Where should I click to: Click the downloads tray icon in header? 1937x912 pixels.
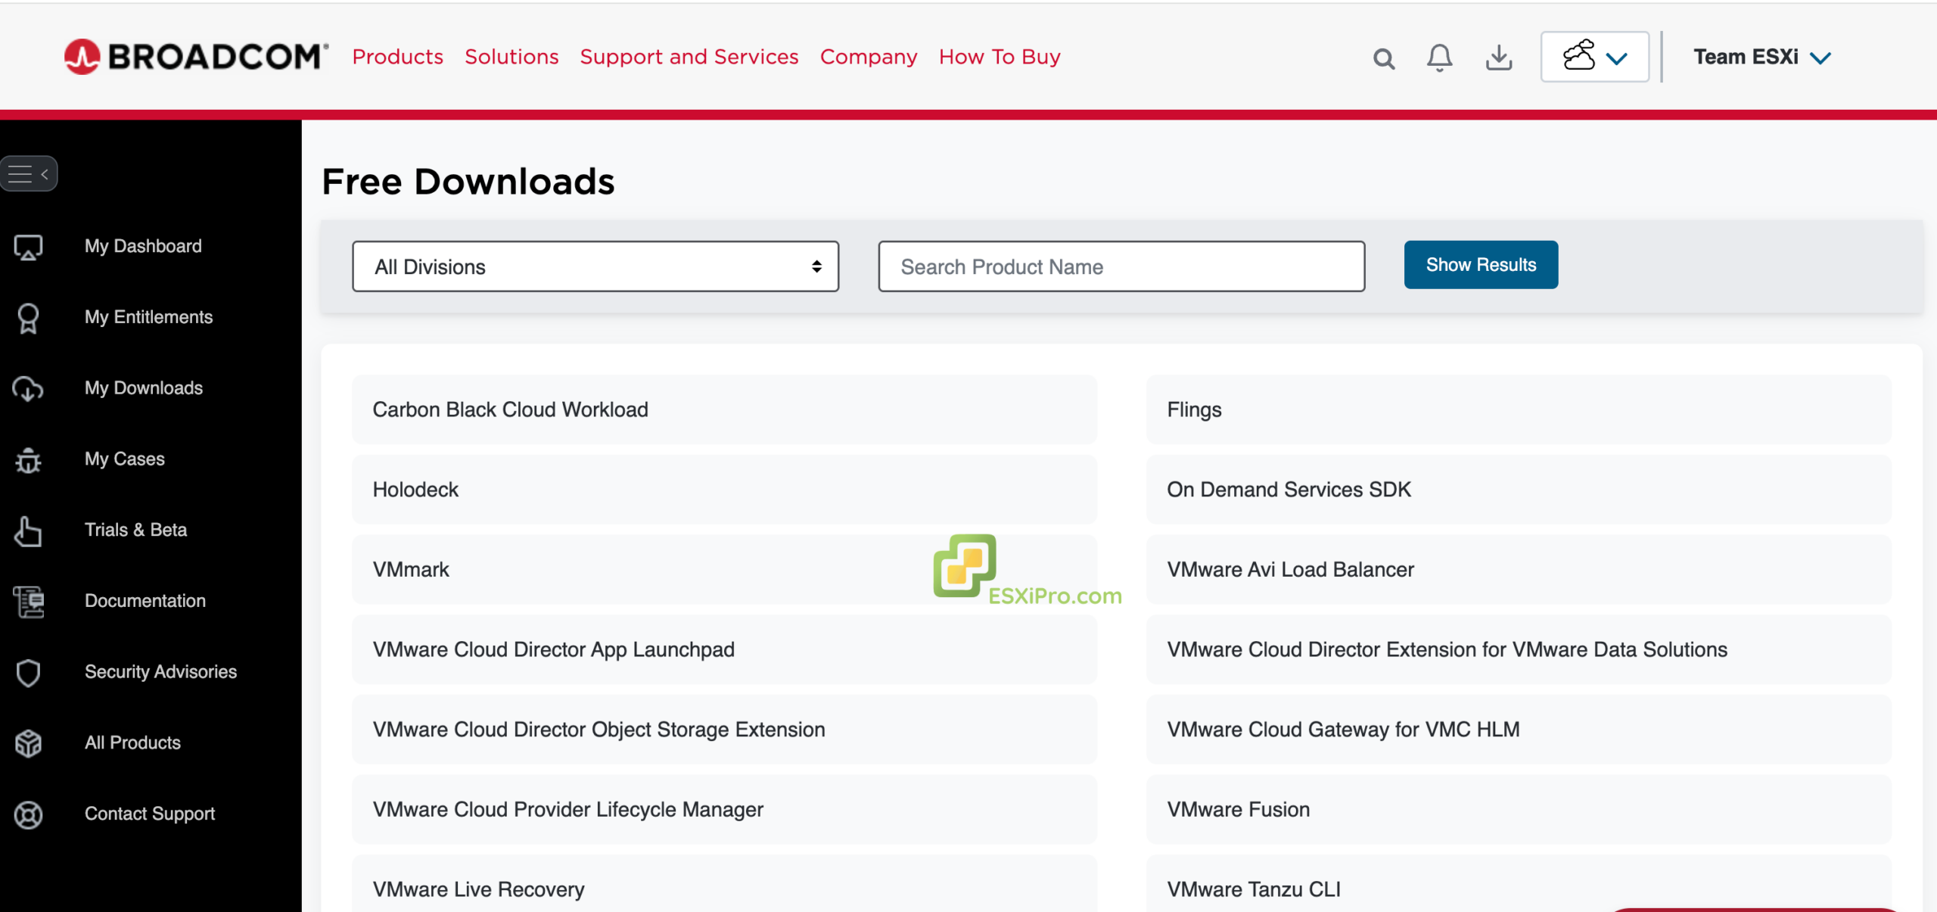tap(1498, 58)
